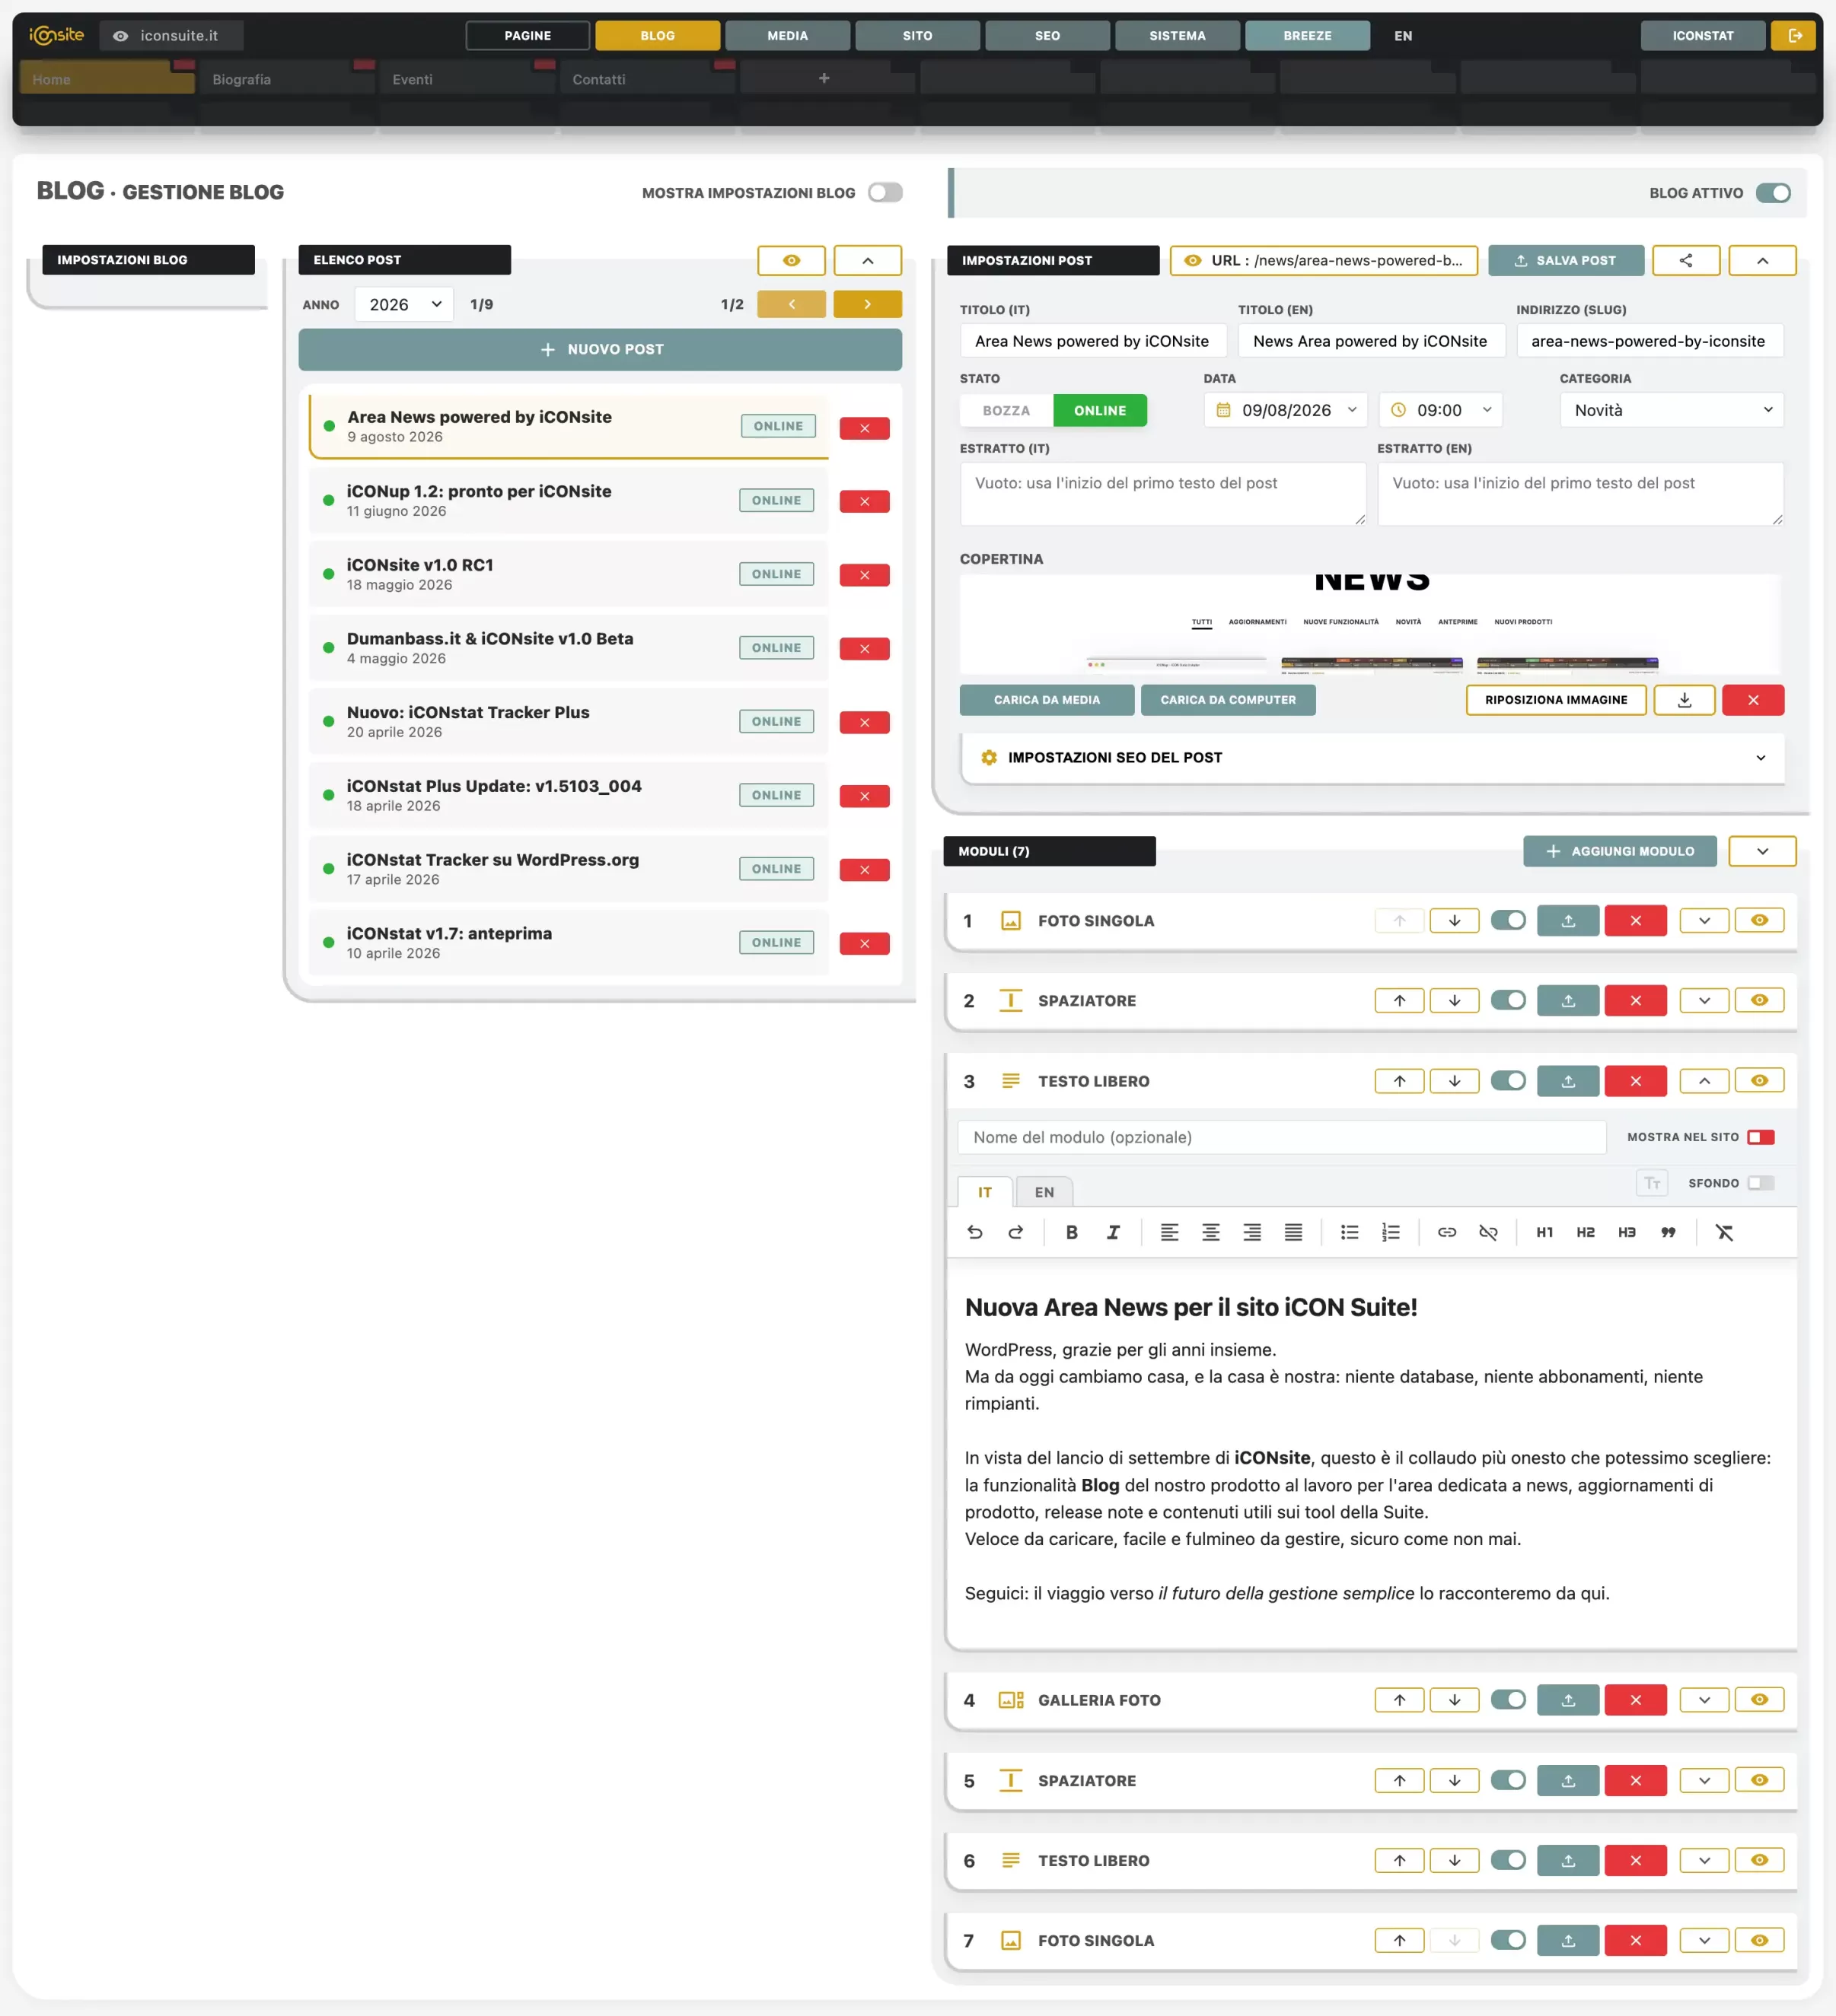Export the Testo Libero module 3
This screenshot has height=2016, width=1836.
pyautogui.click(x=1568, y=1081)
